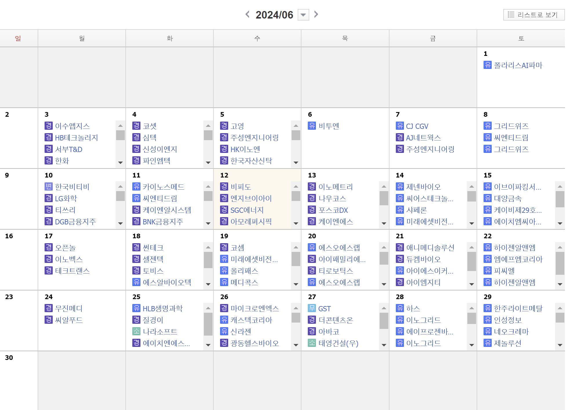Open the 2024/06 month dropdown
Image resolution: width=569 pixels, height=410 pixels.
[303, 15]
